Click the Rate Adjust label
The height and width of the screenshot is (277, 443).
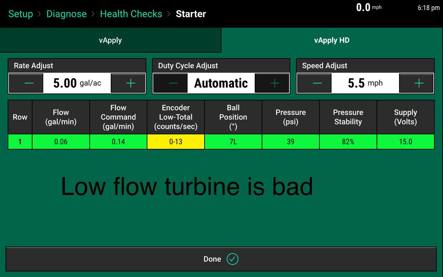tap(34, 66)
